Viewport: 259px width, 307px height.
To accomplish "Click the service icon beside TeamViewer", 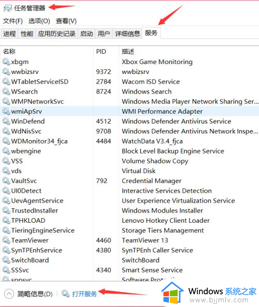I will 6,240.
